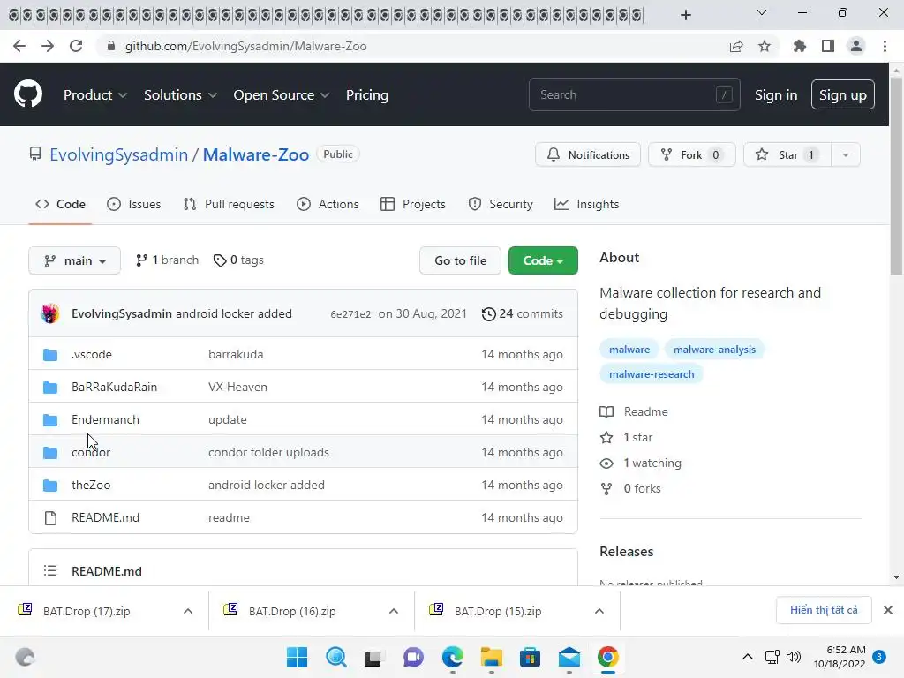Star the Malware-Zoo repository
904x678 pixels.
click(787, 154)
